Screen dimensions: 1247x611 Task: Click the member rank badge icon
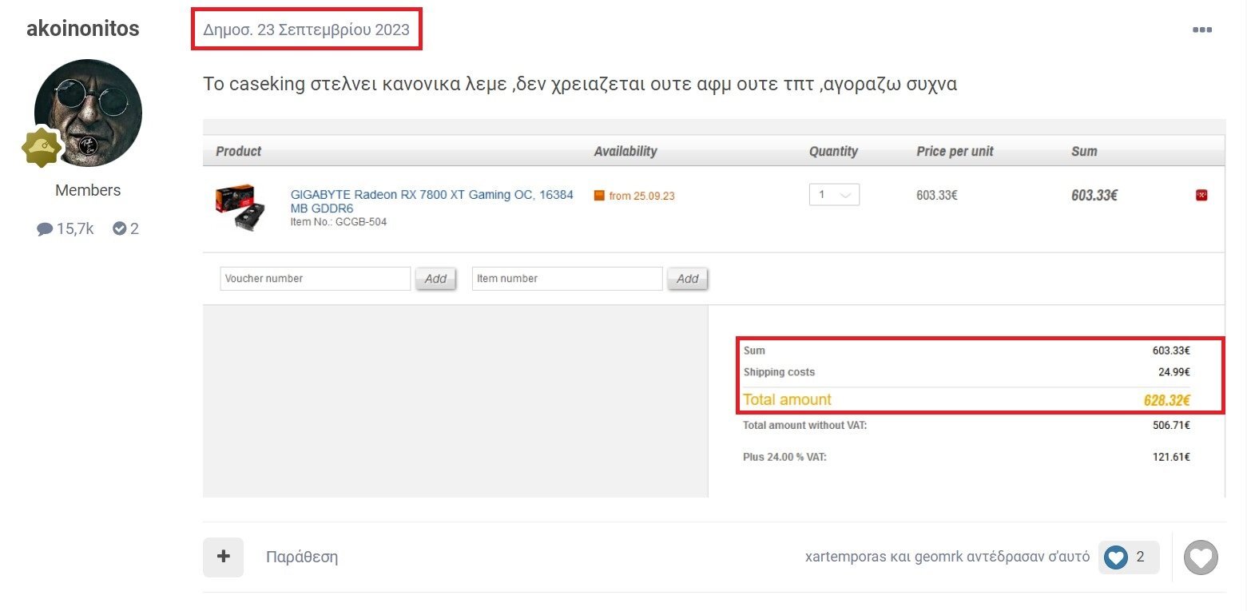(43, 148)
